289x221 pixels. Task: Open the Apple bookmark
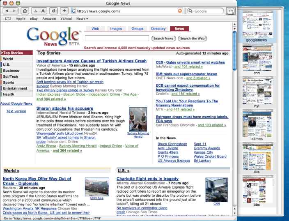point(21,18)
